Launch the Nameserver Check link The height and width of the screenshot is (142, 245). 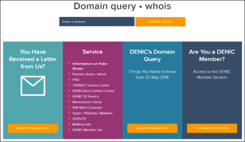[87, 102]
